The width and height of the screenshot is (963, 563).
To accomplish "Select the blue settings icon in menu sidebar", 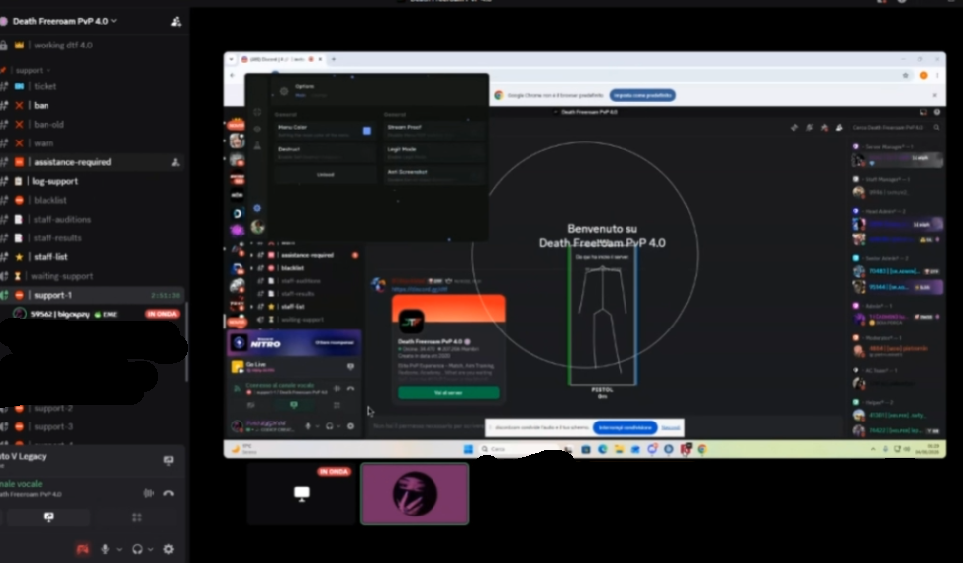I will pyautogui.click(x=257, y=208).
